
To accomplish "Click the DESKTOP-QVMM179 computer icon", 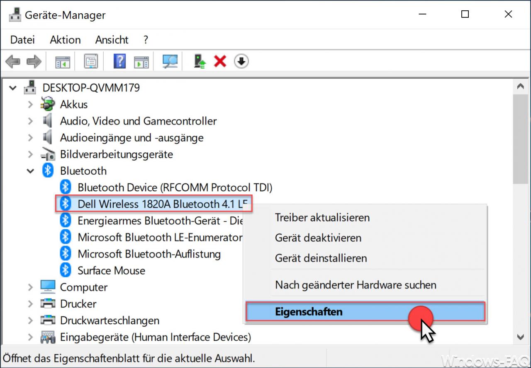I will click(x=30, y=88).
